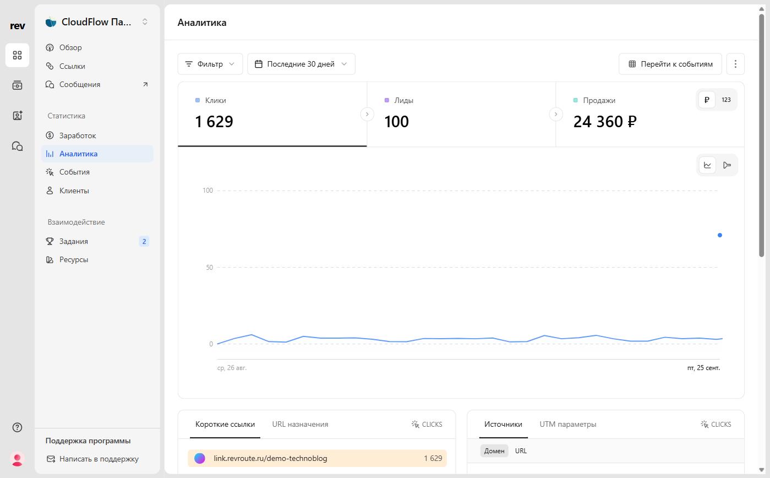Click the rev logo in the left rail
This screenshot has height=478, width=770.
pos(17,25)
